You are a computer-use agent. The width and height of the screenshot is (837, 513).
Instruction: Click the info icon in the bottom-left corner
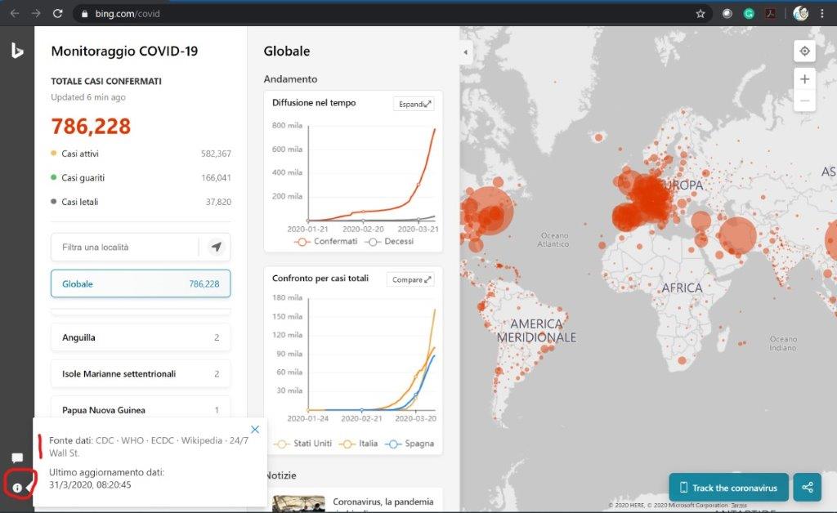[17, 488]
